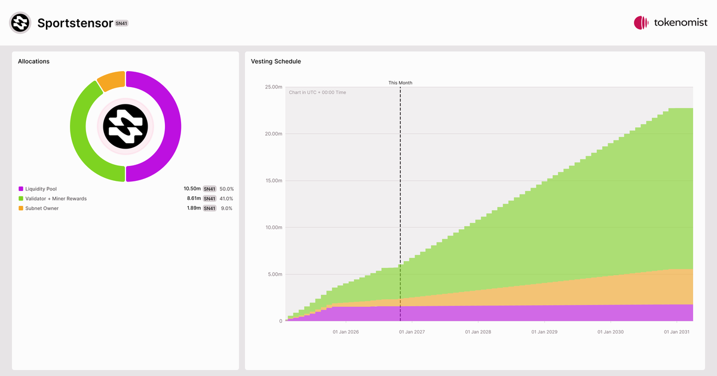The width and height of the screenshot is (717, 376).
Task: Click the tokenomist brand name text
Action: click(x=681, y=23)
